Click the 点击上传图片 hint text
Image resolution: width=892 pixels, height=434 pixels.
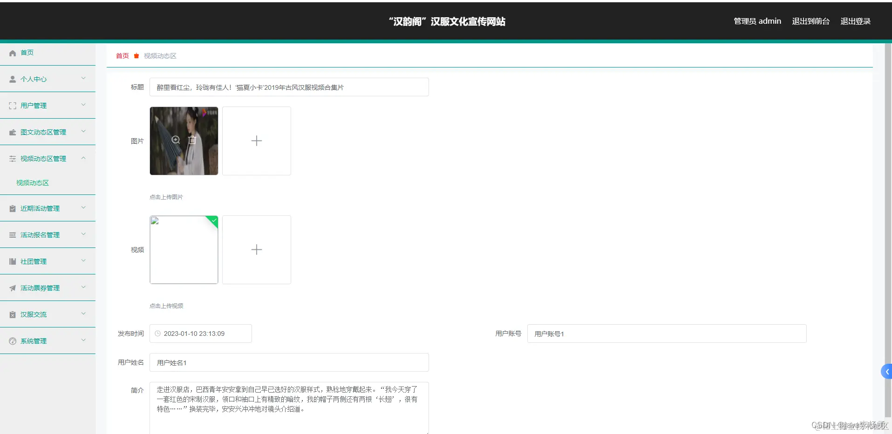[x=166, y=197]
